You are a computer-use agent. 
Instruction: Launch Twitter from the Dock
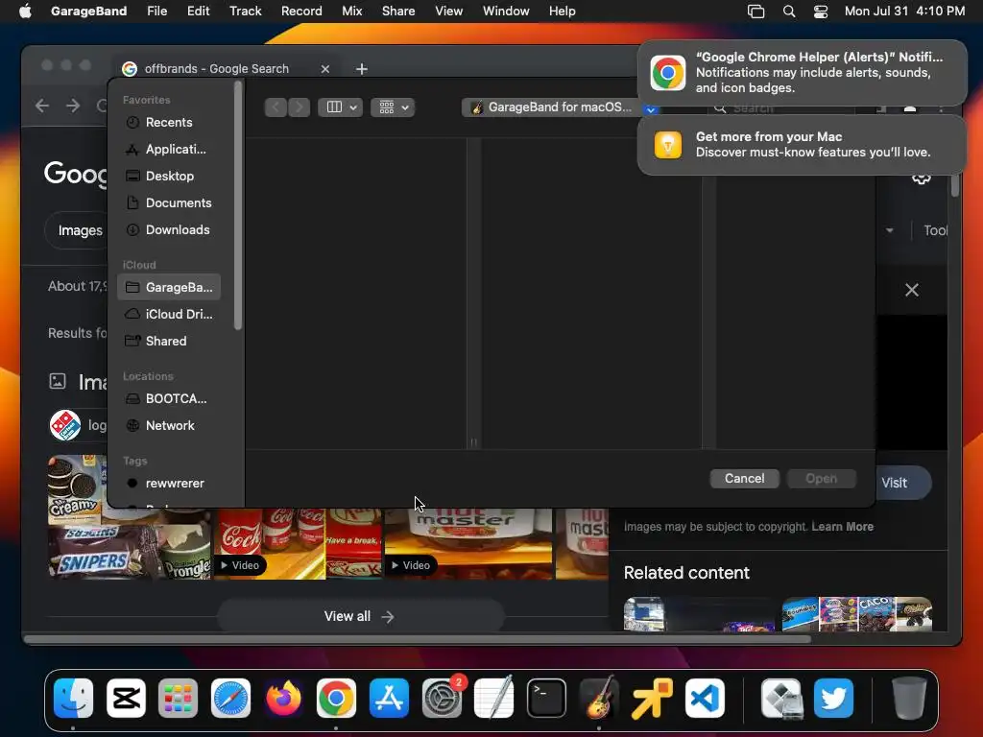834,698
